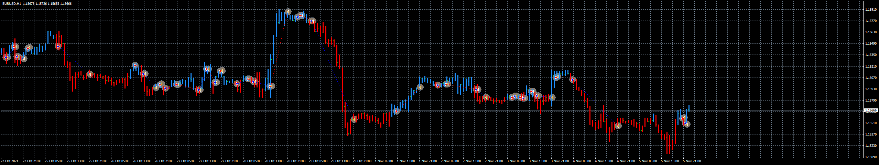Viewport: 879px width, 165px height.
Task: Click the 26 Oct 05:00 time label
Action: pyautogui.click(x=120, y=161)
